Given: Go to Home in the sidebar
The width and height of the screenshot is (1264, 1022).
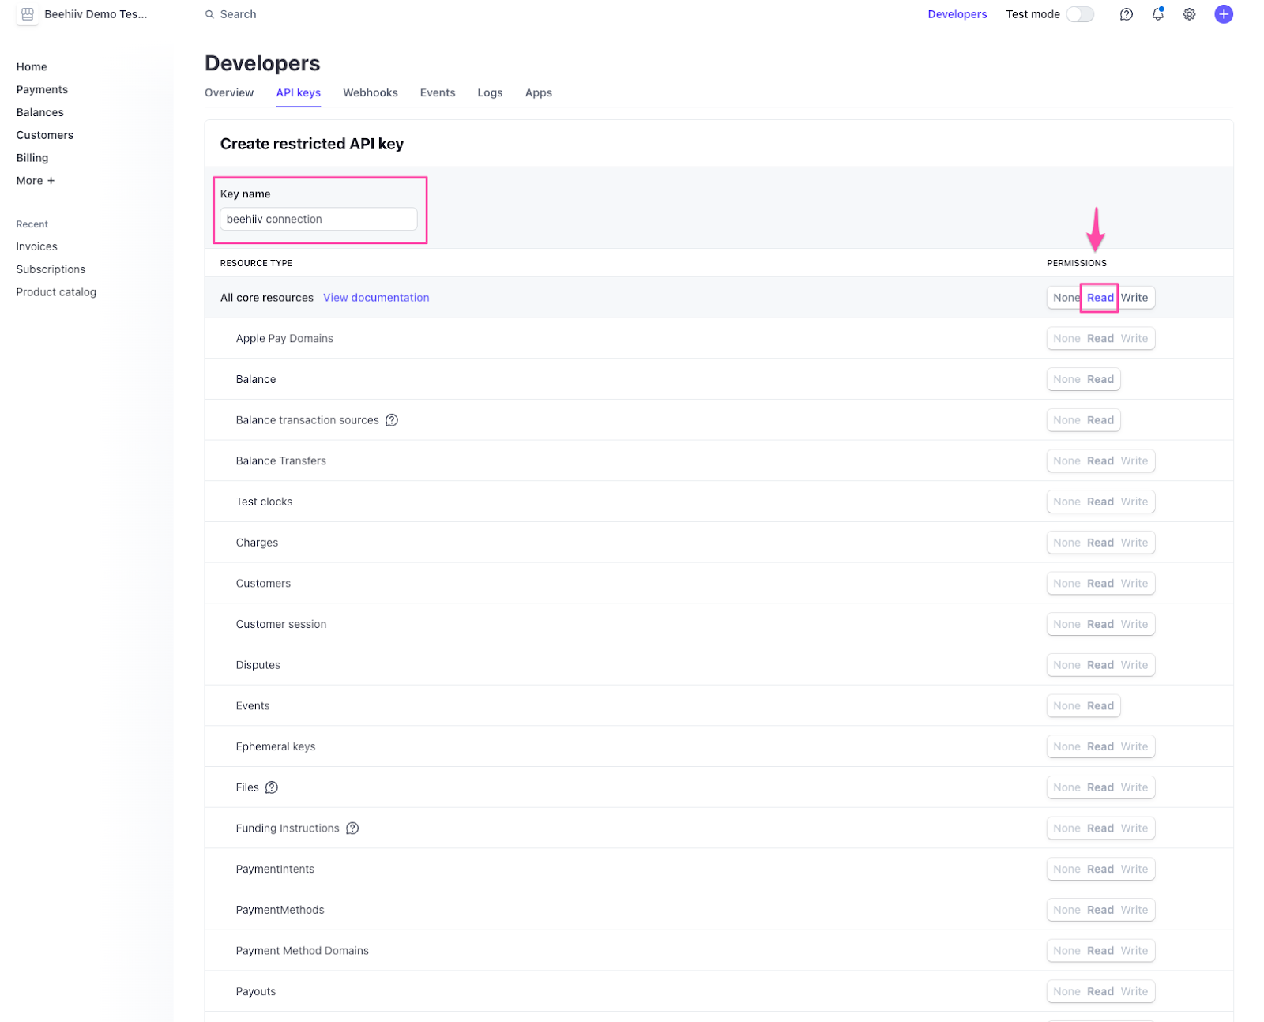Looking at the screenshot, I should (32, 67).
